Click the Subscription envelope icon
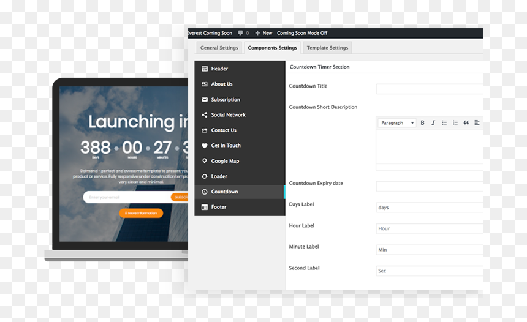 coord(204,99)
